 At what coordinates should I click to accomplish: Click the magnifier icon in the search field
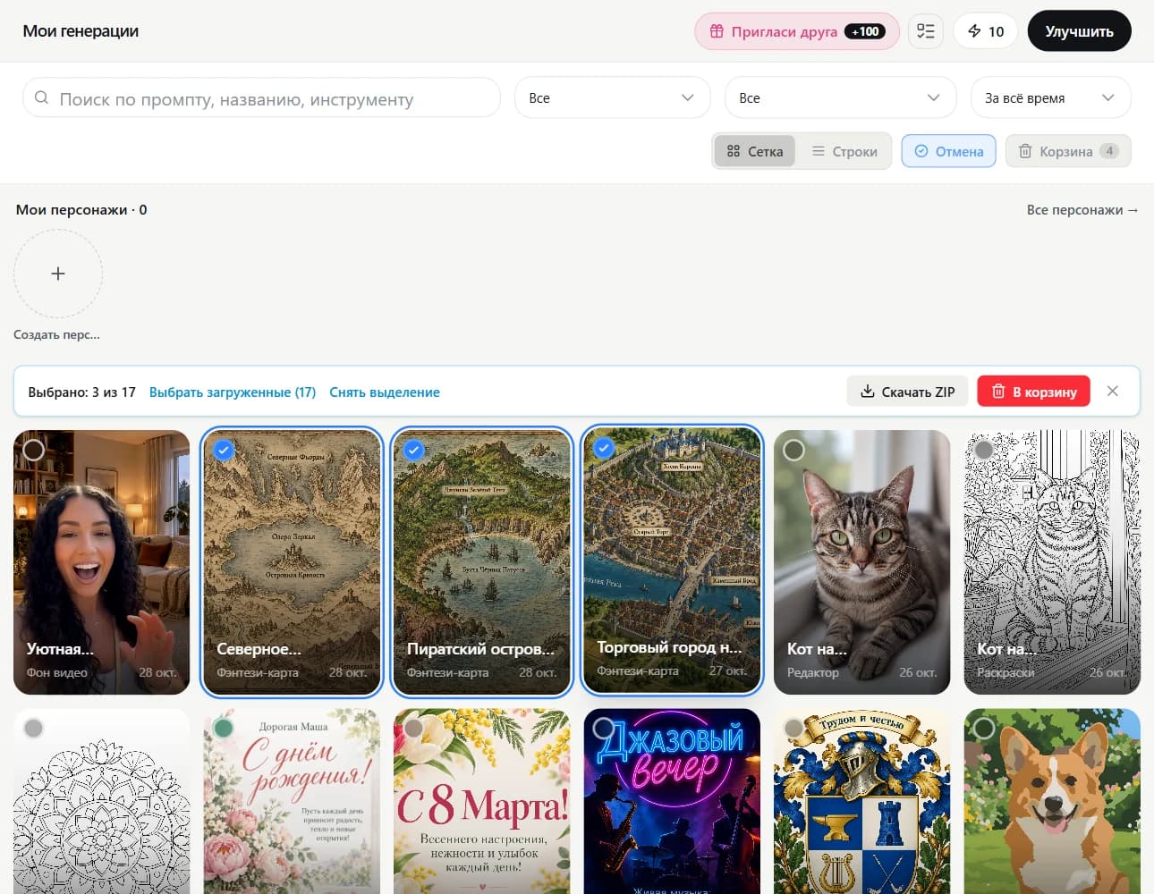pyautogui.click(x=41, y=97)
